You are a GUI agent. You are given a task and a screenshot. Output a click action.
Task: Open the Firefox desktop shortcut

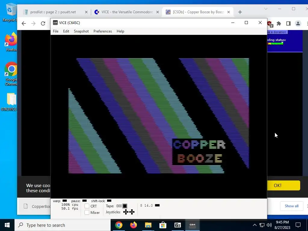[x=11, y=42]
